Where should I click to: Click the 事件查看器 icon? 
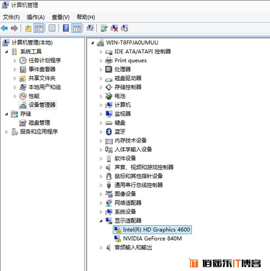[x=23, y=70]
